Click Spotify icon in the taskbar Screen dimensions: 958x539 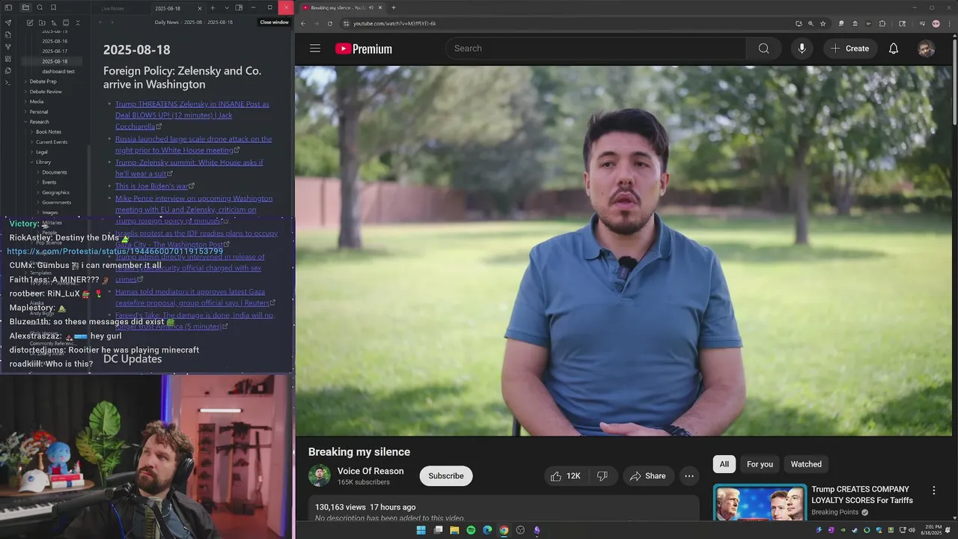coord(471,530)
